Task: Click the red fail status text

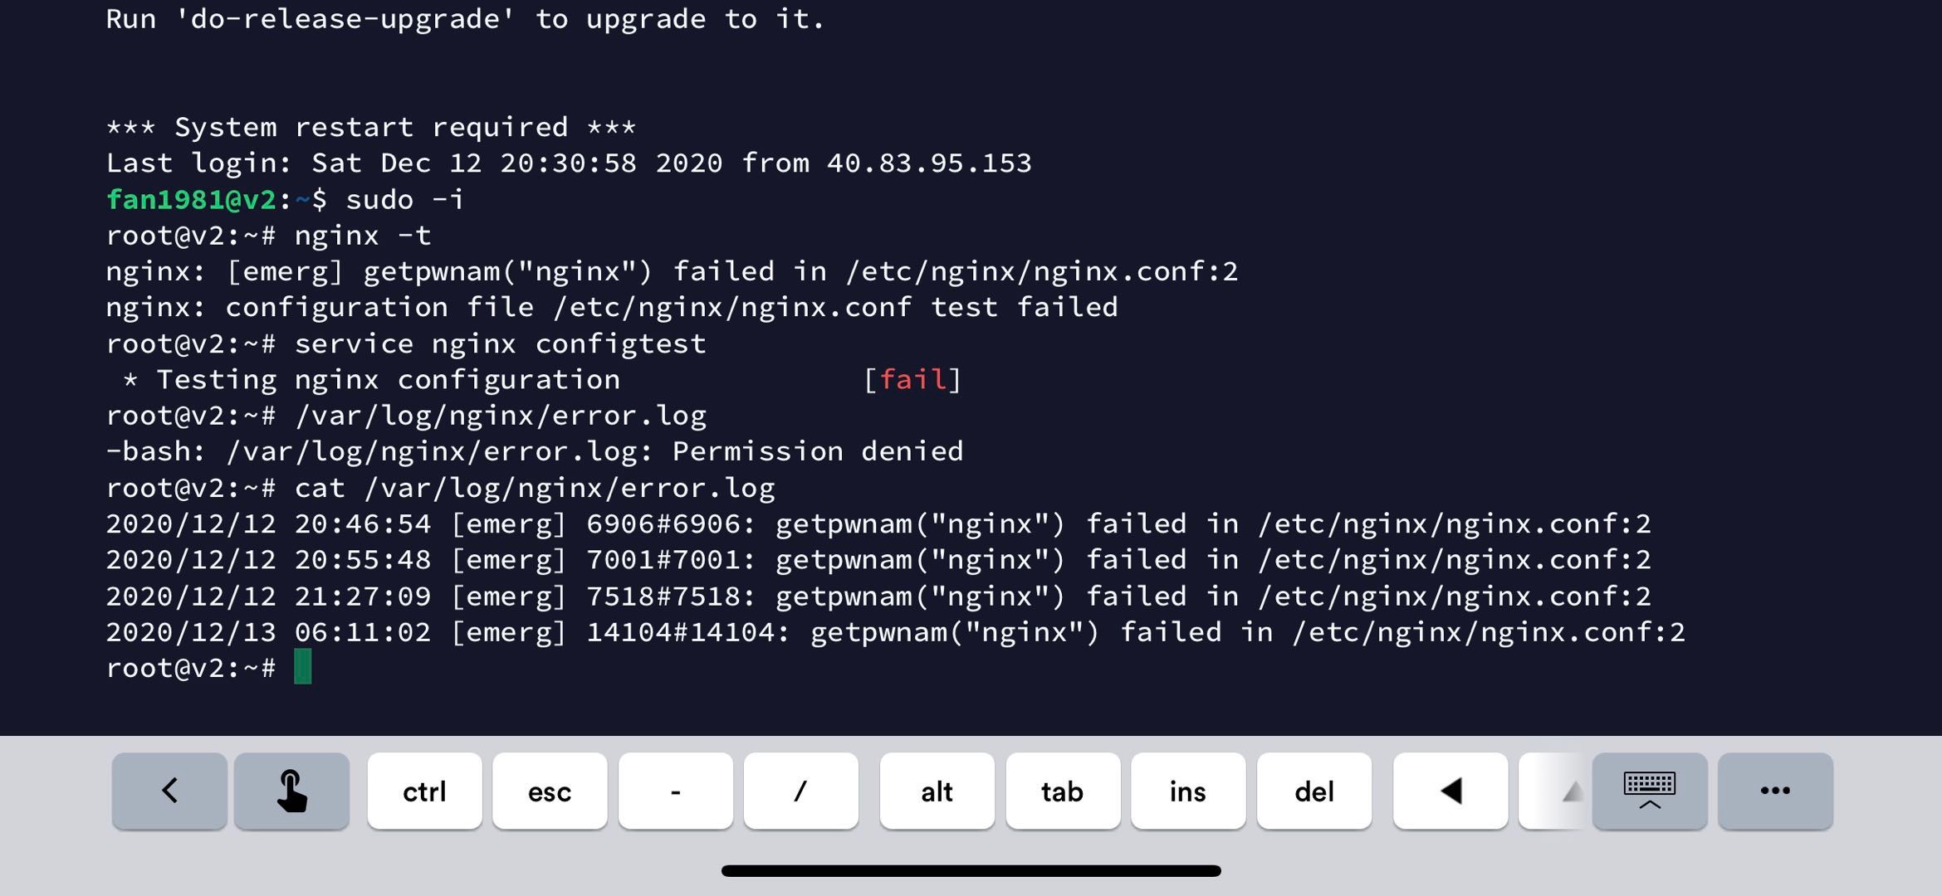Action: point(912,380)
